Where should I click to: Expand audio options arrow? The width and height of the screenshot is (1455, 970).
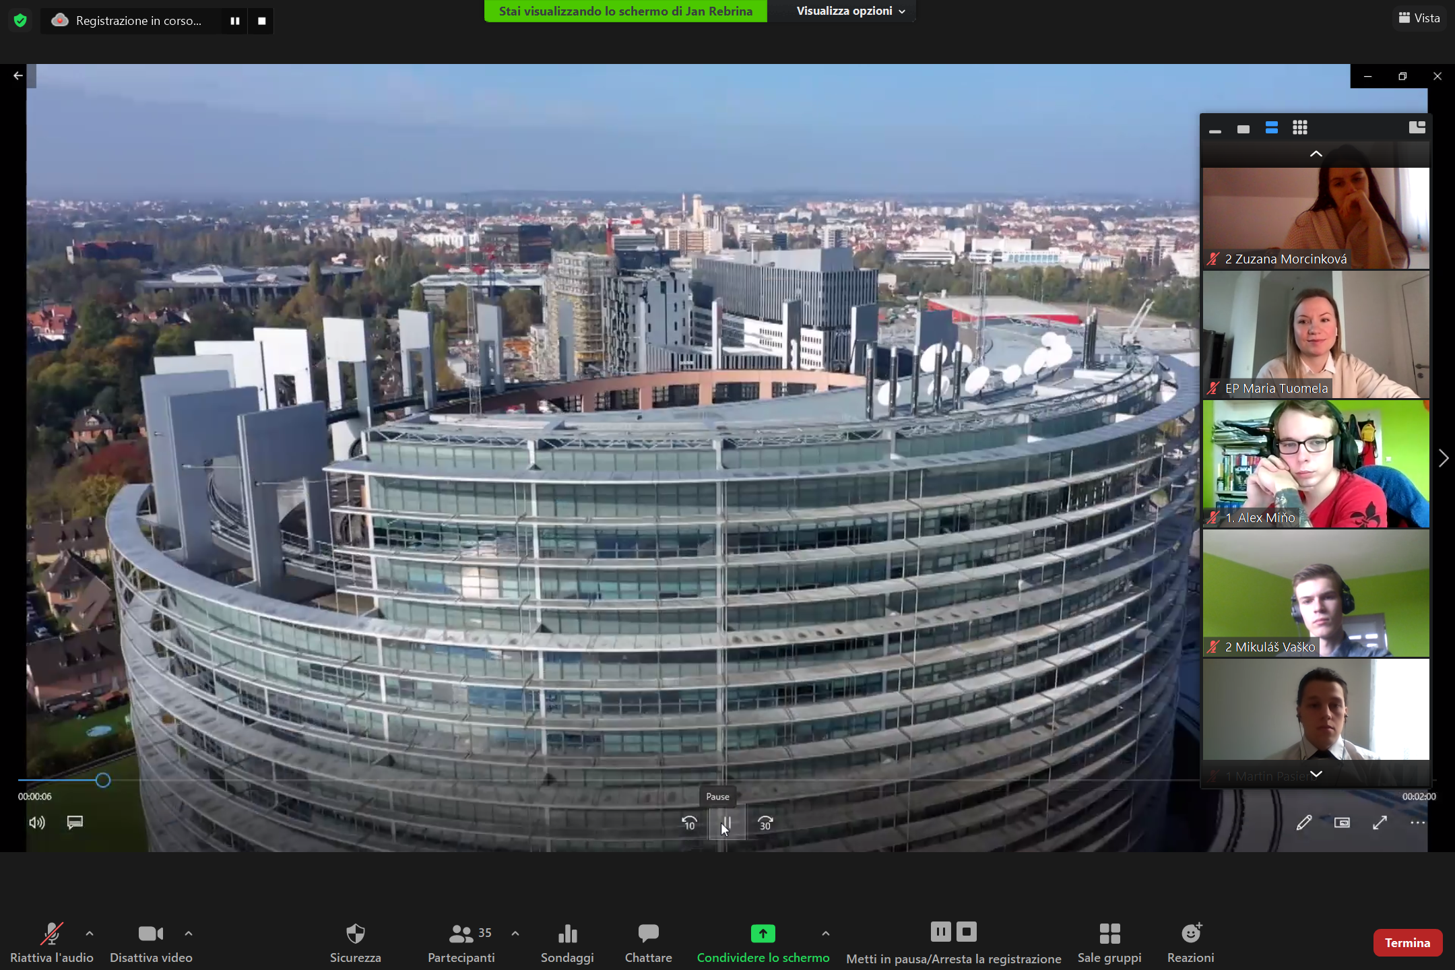[90, 934]
